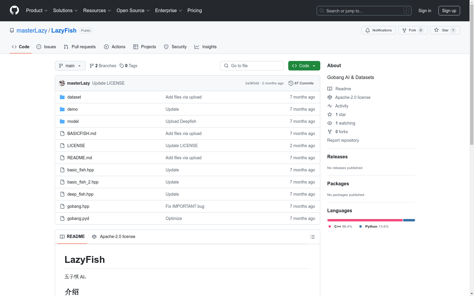This screenshot has width=474, height=296.
Task: Click the repository icon beside masterLazy
Action: click(12, 30)
